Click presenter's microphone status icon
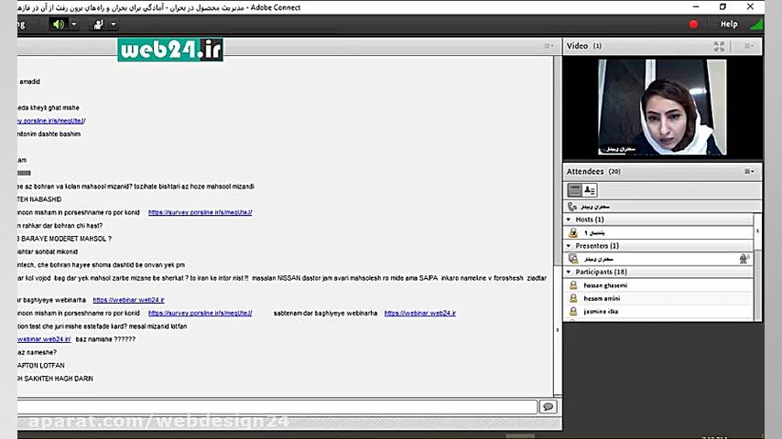The image size is (782, 439). [744, 259]
